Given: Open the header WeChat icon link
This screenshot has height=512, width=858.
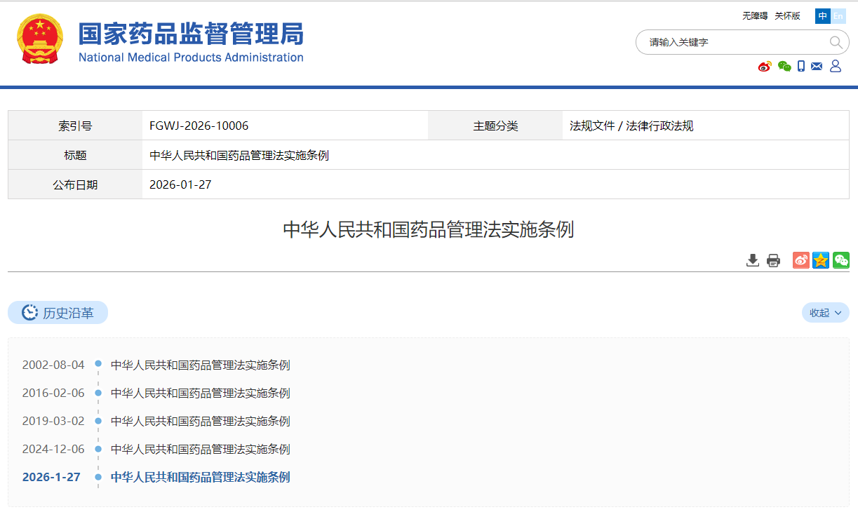Looking at the screenshot, I should pos(784,67).
